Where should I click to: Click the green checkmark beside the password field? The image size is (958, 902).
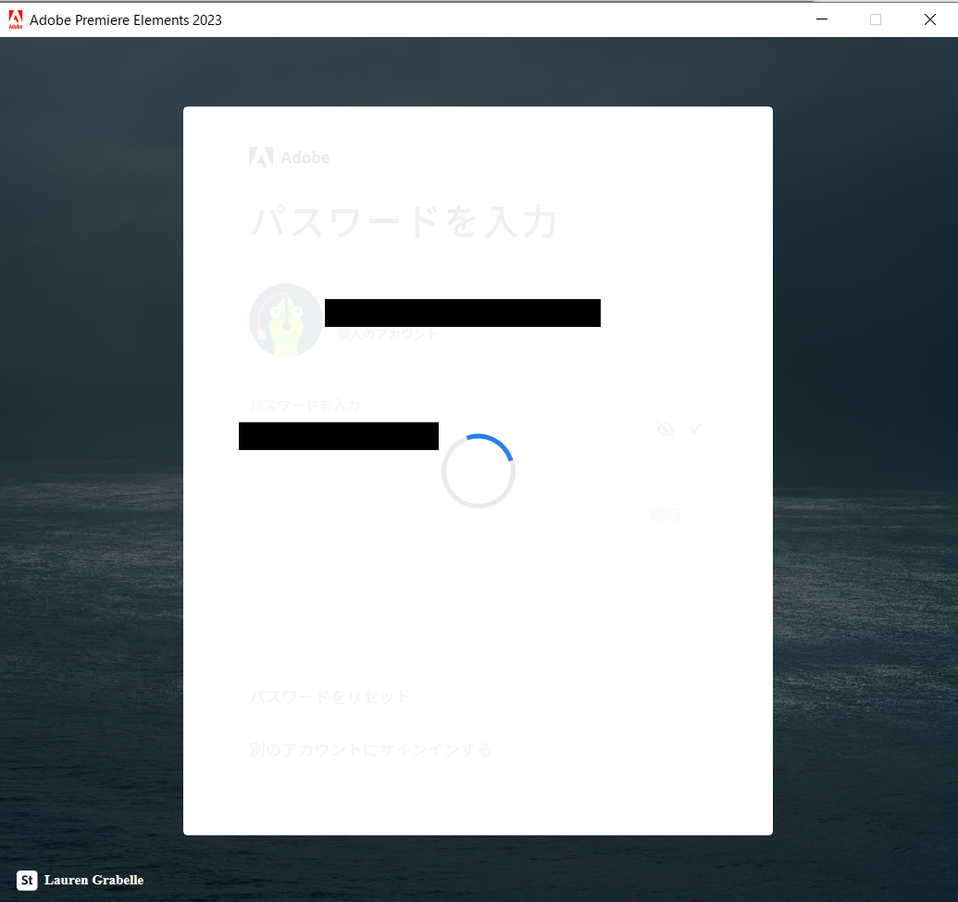coord(695,428)
